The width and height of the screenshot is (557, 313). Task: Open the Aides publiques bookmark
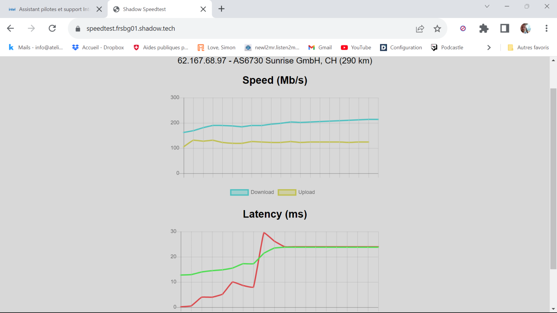[161, 48]
